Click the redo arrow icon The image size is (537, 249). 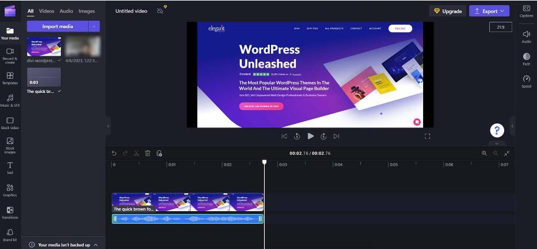click(125, 153)
